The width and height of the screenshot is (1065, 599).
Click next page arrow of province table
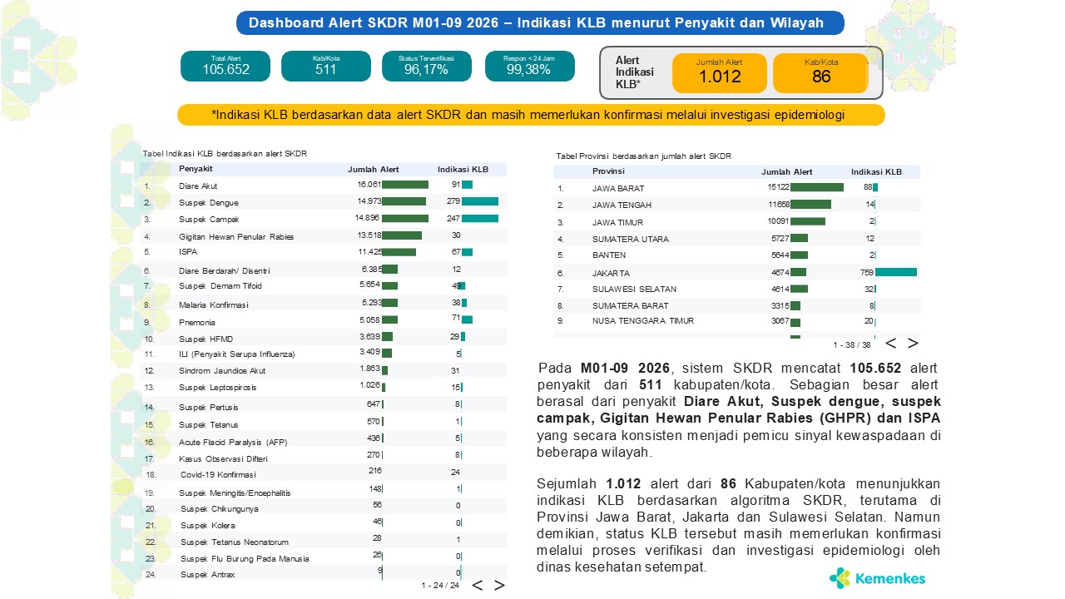[913, 344]
